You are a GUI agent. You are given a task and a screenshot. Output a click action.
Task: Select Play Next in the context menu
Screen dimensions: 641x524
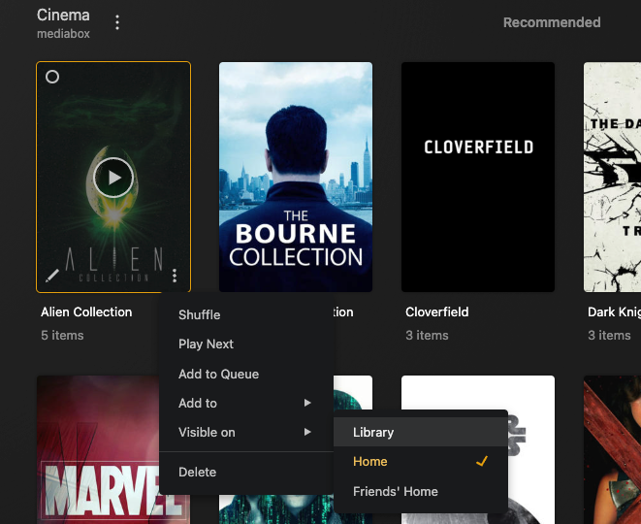pos(246,344)
